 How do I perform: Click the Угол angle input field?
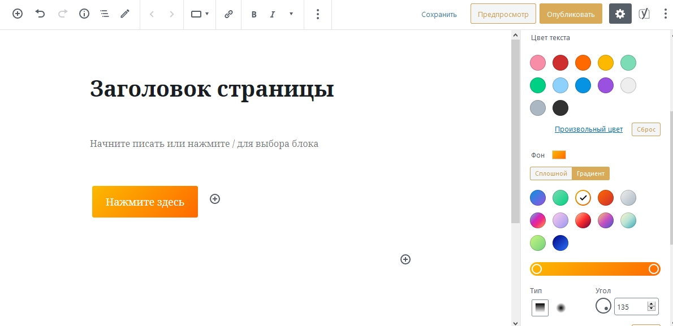pos(632,306)
